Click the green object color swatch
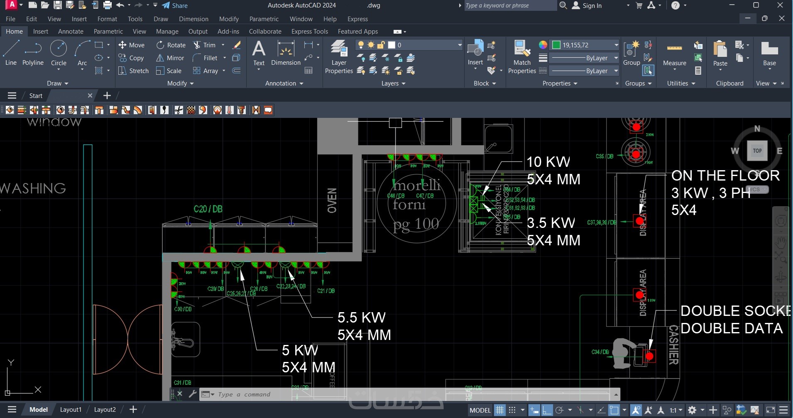 pos(556,45)
